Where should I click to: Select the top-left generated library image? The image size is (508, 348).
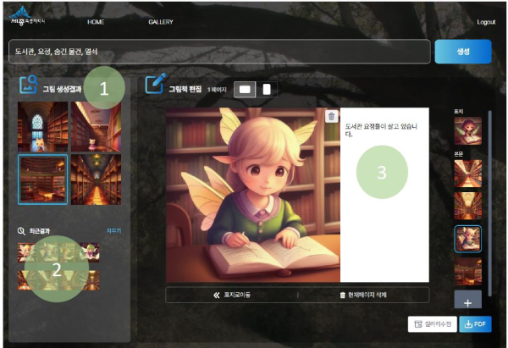tap(42, 126)
